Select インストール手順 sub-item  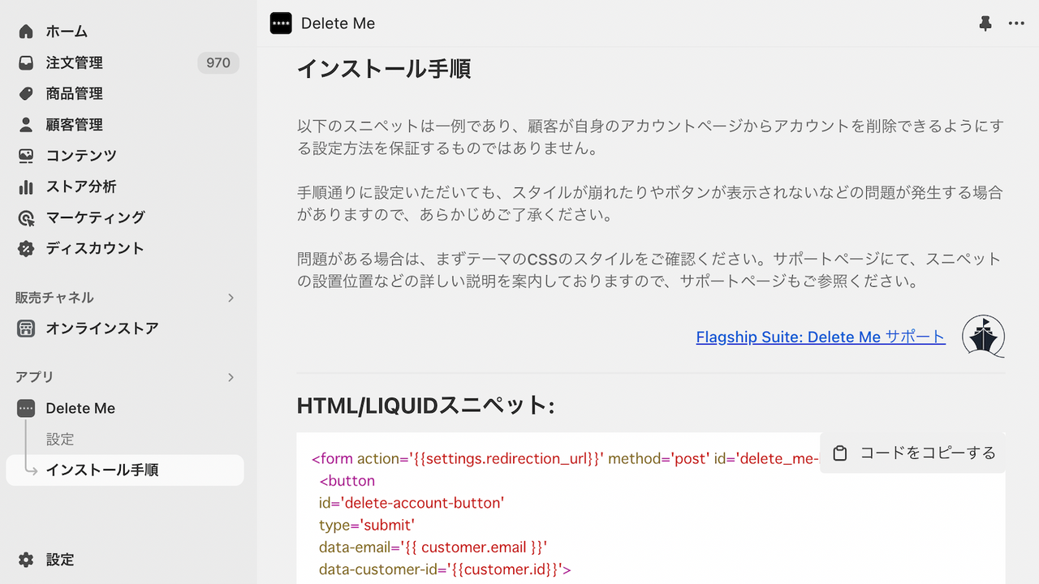click(124, 470)
